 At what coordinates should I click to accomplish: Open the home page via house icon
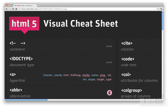(x=16, y=9)
